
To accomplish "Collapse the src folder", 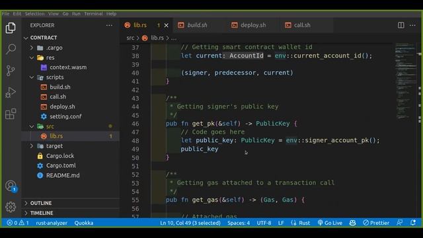I will [50, 126].
